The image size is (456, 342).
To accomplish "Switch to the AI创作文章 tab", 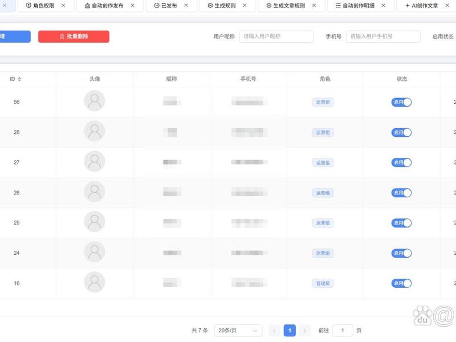I will tap(427, 6).
